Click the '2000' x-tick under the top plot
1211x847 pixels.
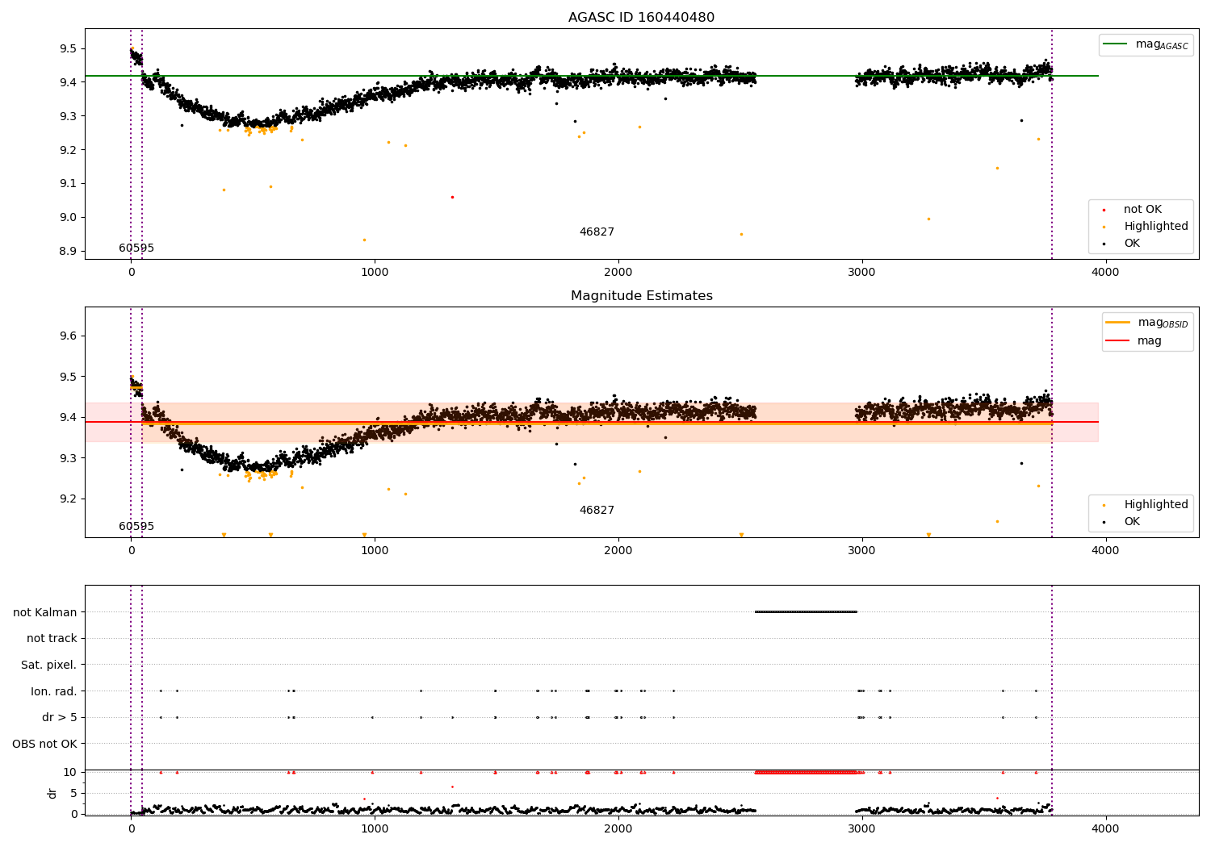pyautogui.click(x=618, y=272)
